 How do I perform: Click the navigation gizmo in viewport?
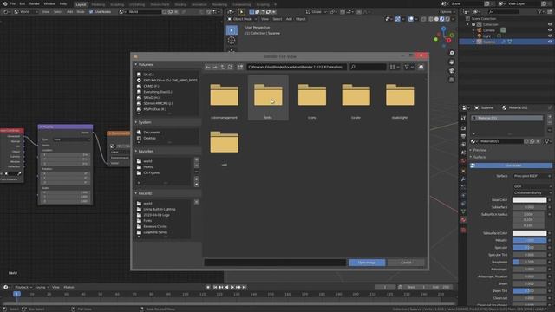pos(444,36)
